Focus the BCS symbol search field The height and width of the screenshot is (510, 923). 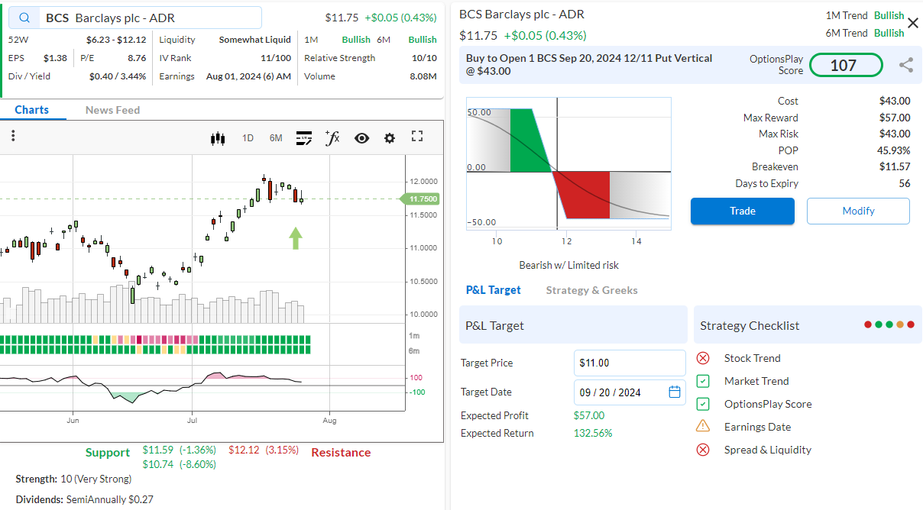[135, 18]
